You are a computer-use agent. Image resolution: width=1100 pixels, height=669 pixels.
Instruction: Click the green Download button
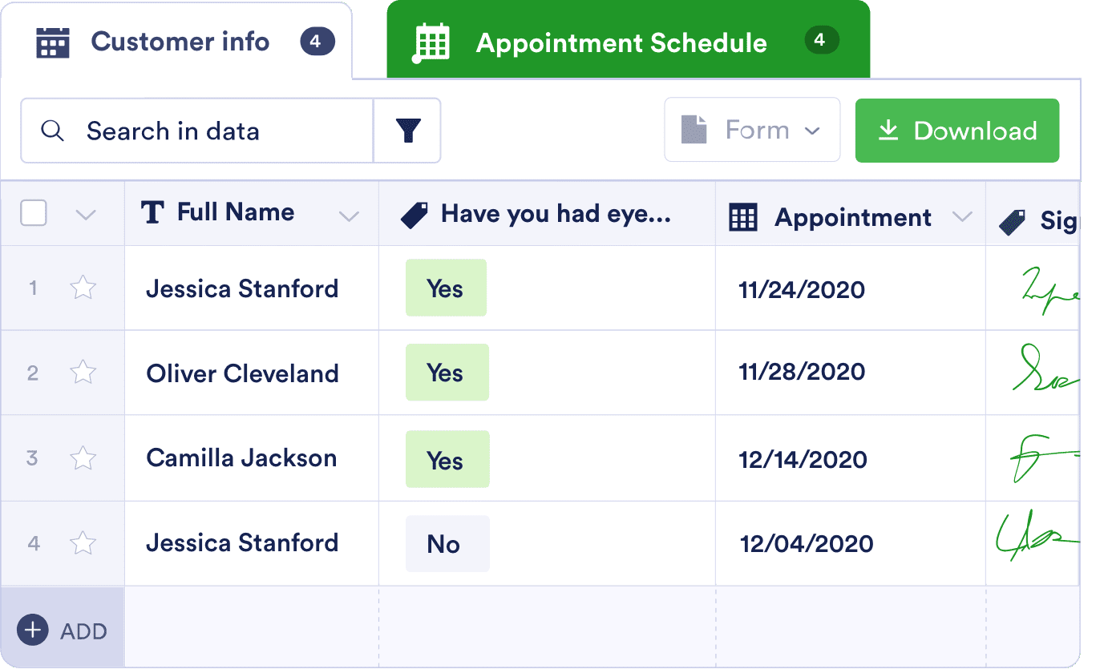956,131
